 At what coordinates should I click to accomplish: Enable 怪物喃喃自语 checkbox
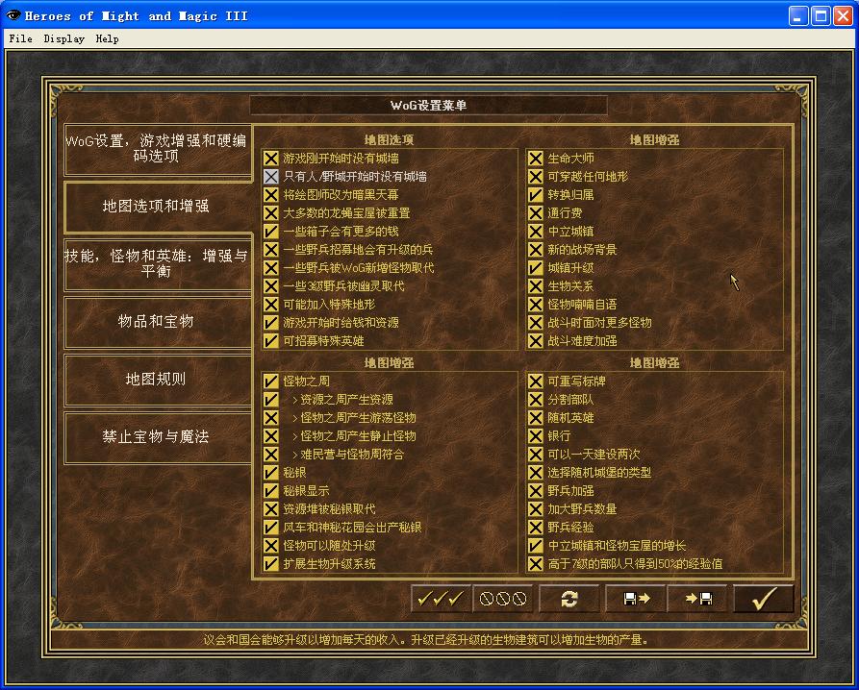pos(535,305)
